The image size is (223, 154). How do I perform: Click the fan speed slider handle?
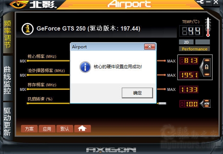coord(162,103)
